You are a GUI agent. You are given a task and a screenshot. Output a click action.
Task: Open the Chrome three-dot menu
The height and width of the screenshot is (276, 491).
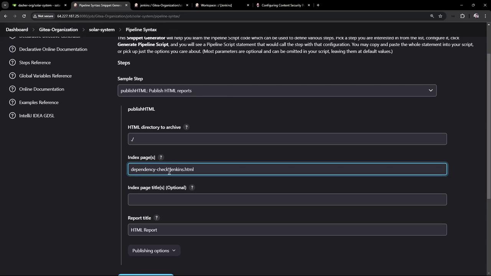coord(486,16)
